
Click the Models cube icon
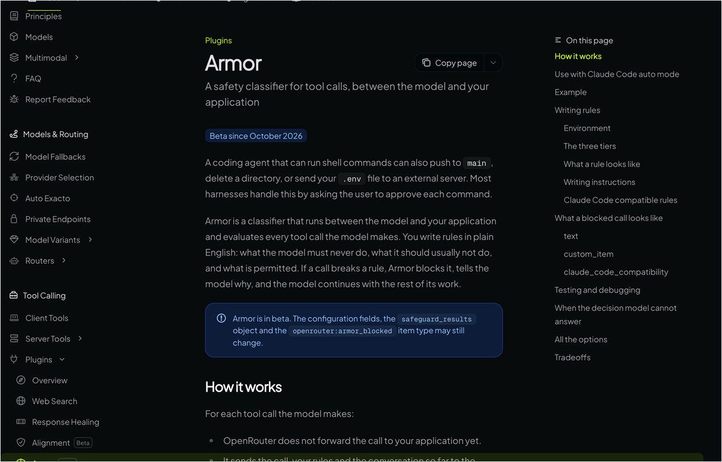pyautogui.click(x=14, y=37)
